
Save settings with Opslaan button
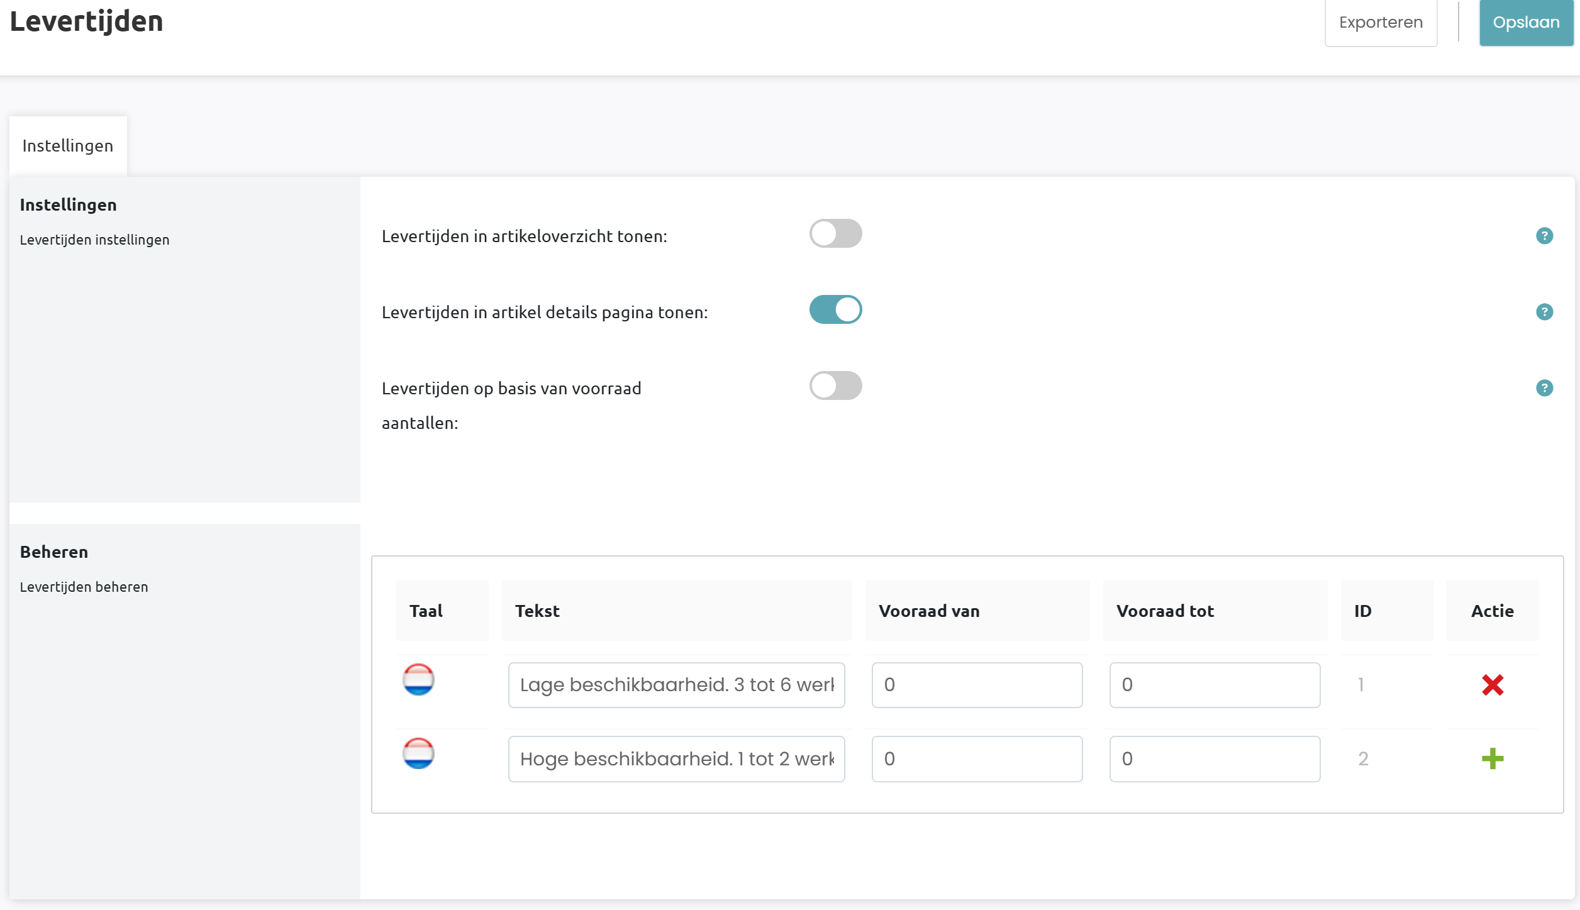click(1526, 23)
